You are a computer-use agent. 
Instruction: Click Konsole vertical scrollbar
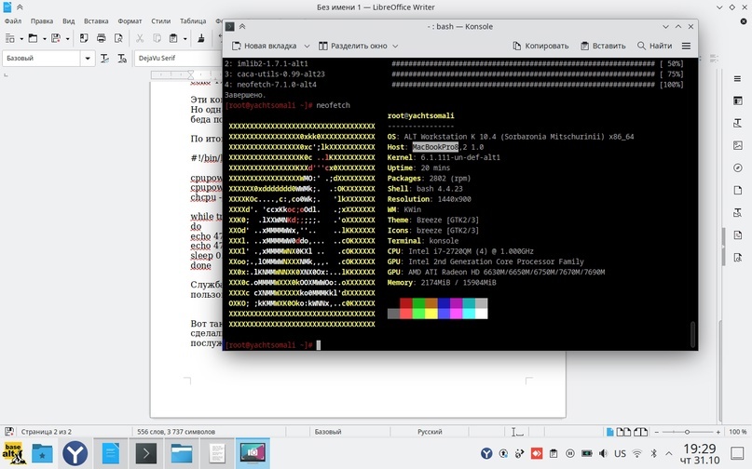tap(692, 334)
